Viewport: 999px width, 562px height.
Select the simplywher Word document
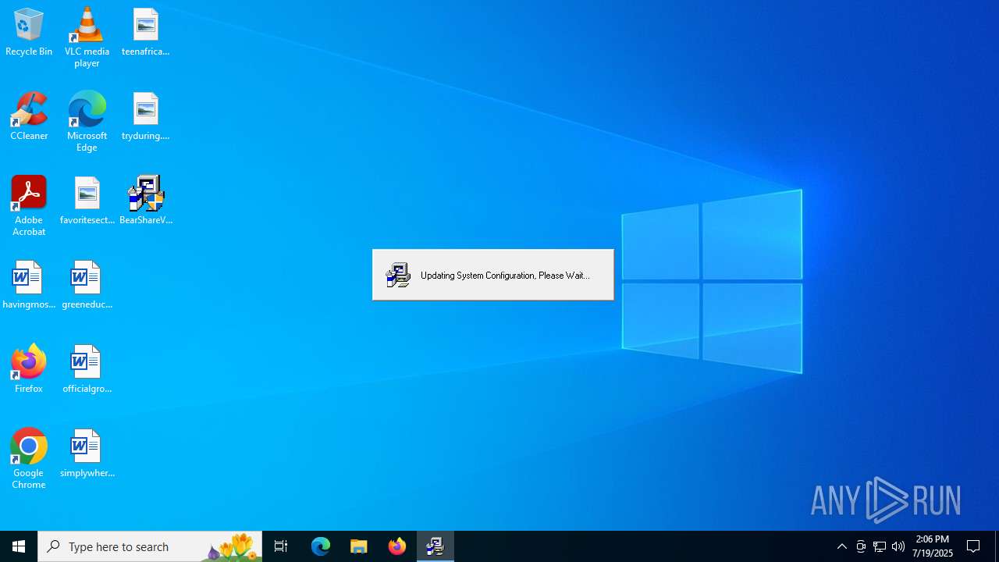87,454
